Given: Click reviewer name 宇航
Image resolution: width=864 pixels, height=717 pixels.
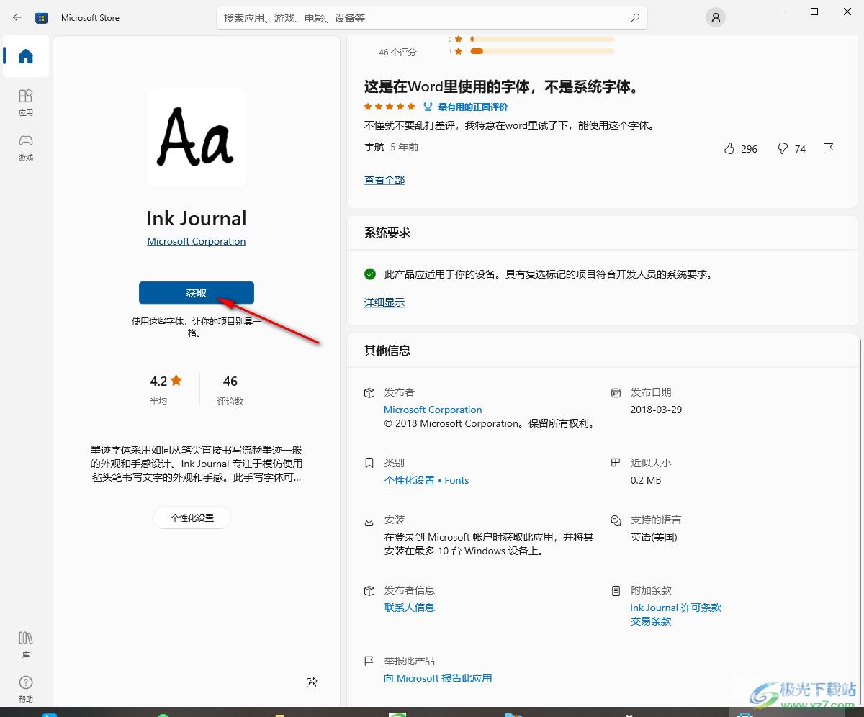Looking at the screenshot, I should [x=374, y=147].
